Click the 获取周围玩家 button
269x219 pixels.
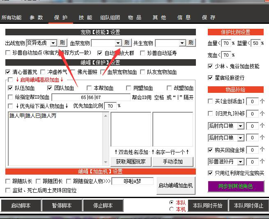(131, 161)
